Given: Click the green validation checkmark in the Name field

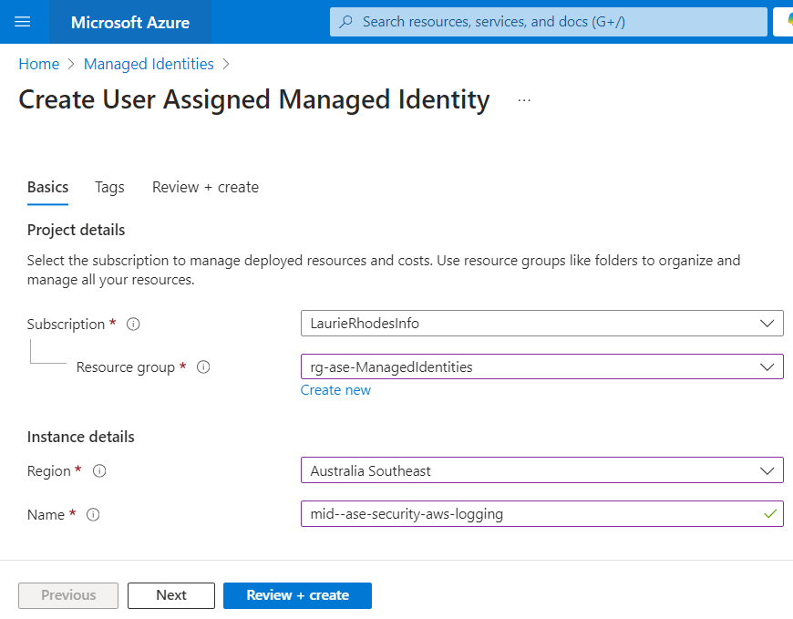Looking at the screenshot, I should pos(769,514).
